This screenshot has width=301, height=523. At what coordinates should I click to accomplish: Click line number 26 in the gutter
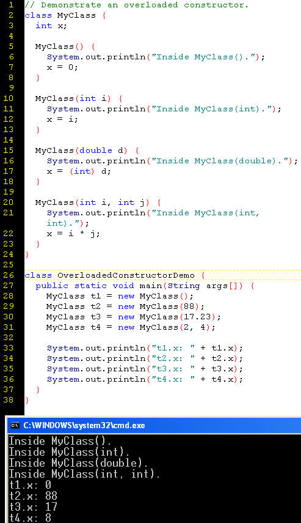point(9,275)
